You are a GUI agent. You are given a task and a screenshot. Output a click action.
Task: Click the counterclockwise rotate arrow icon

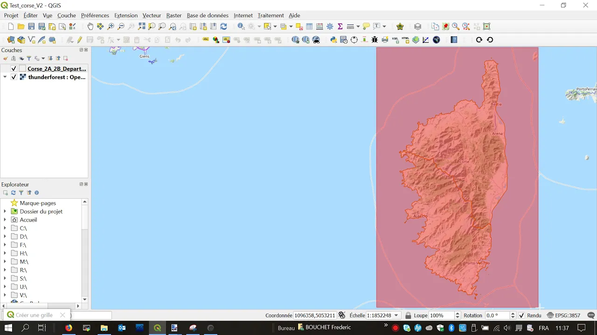490,40
